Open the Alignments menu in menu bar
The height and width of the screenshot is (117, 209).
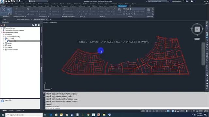(77, 4)
